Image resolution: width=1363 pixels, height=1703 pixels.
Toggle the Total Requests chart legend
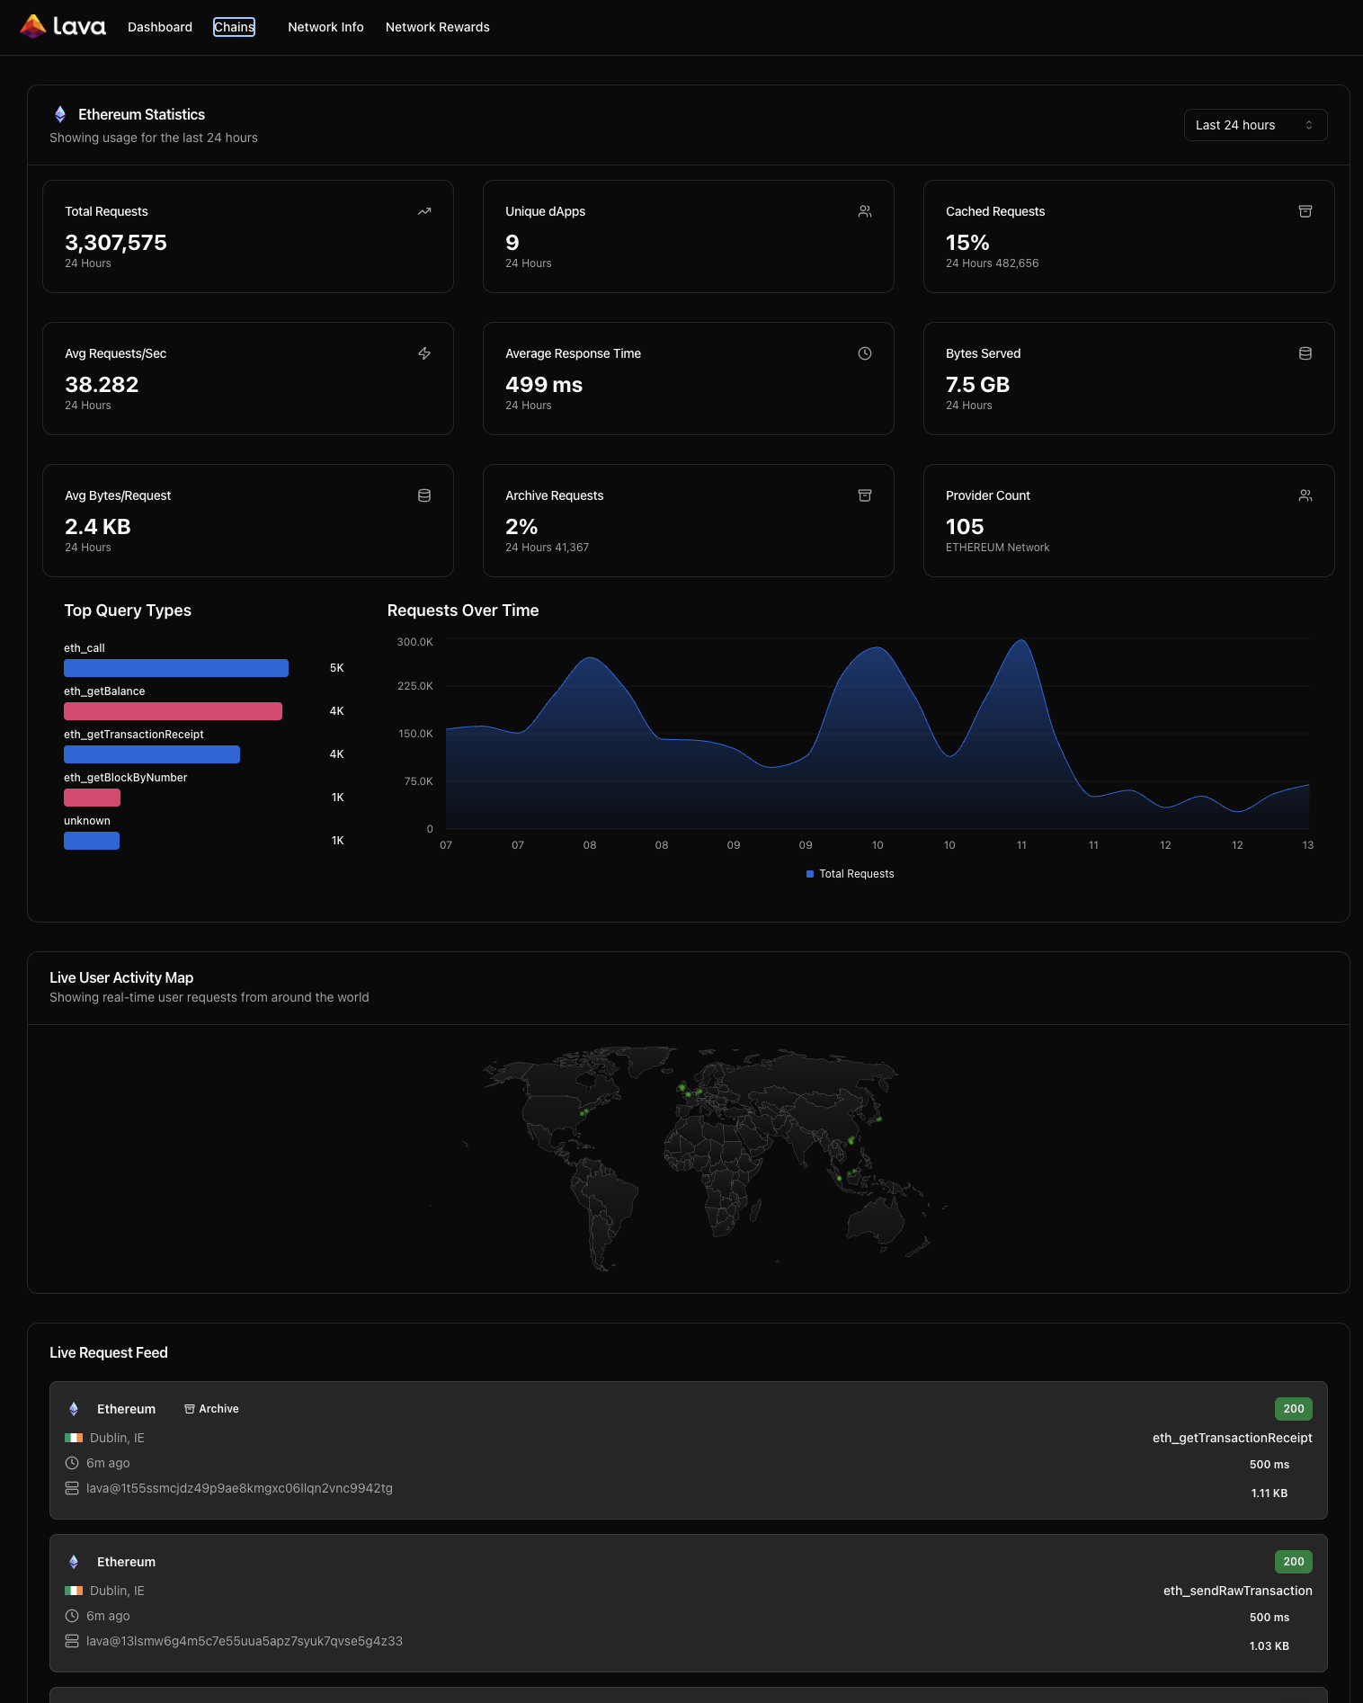tap(851, 874)
